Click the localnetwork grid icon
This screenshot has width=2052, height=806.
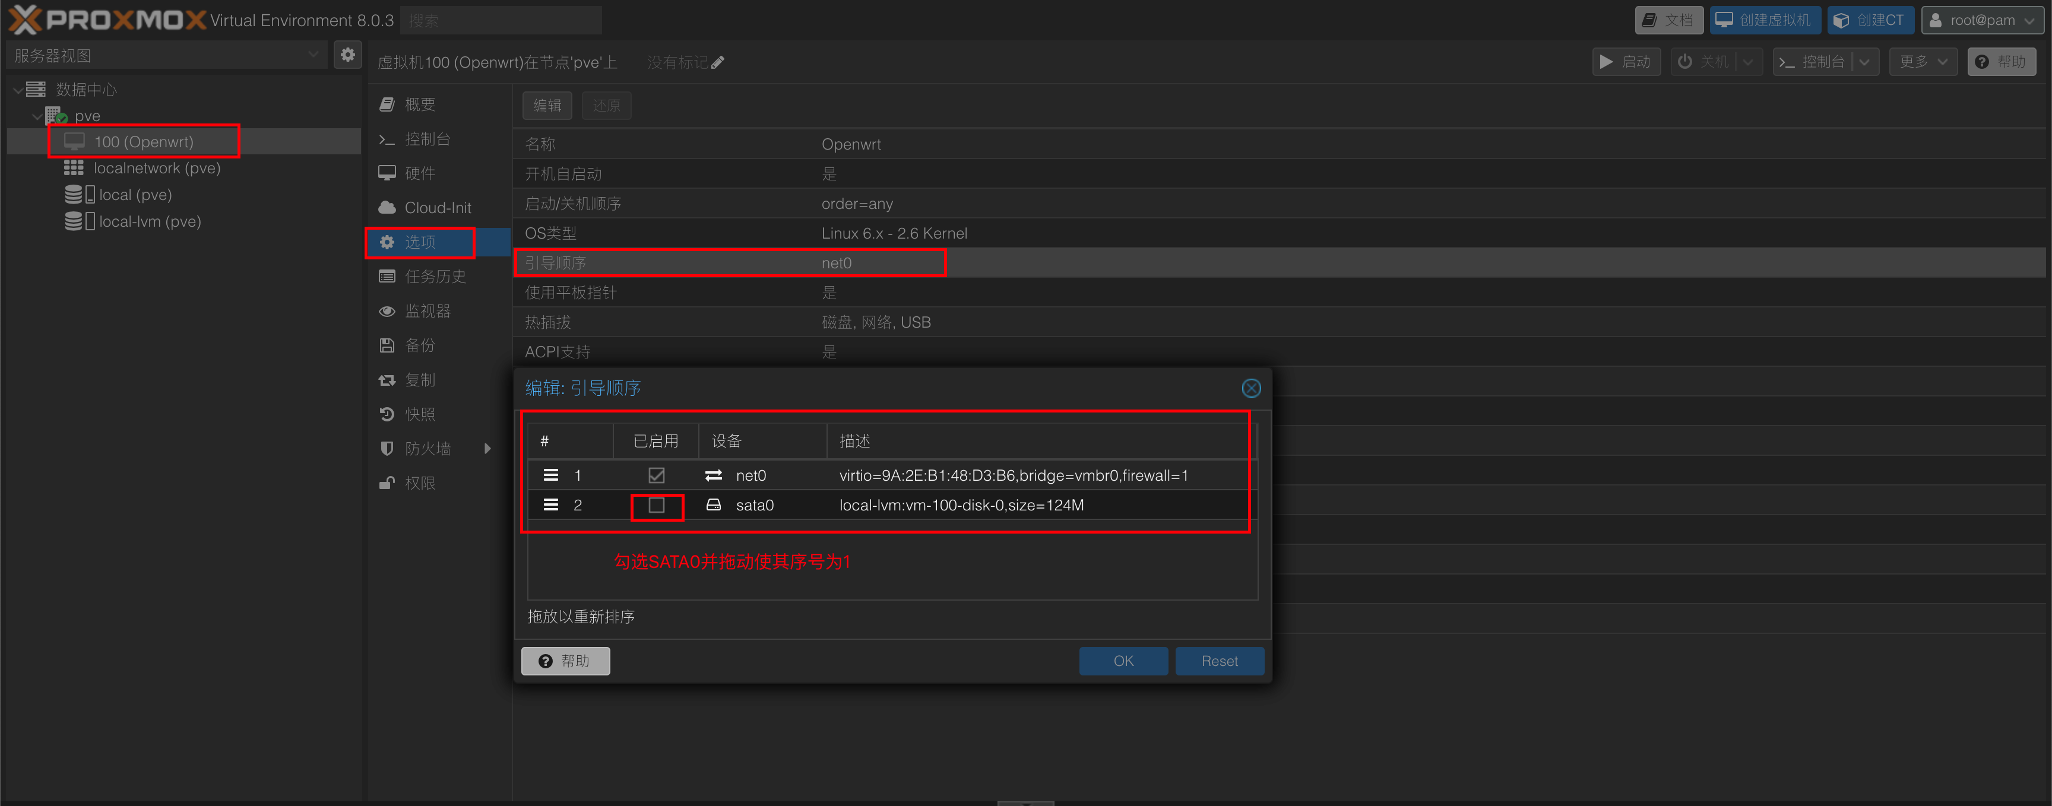(74, 168)
